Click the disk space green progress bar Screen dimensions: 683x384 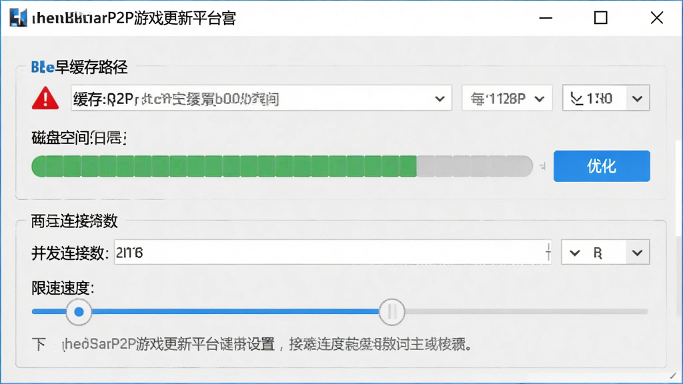coord(282,166)
